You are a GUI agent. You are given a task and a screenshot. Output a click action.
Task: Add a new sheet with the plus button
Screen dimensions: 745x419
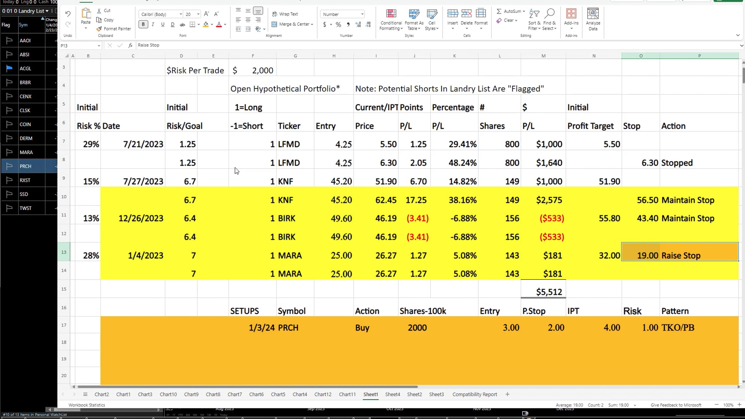point(507,394)
